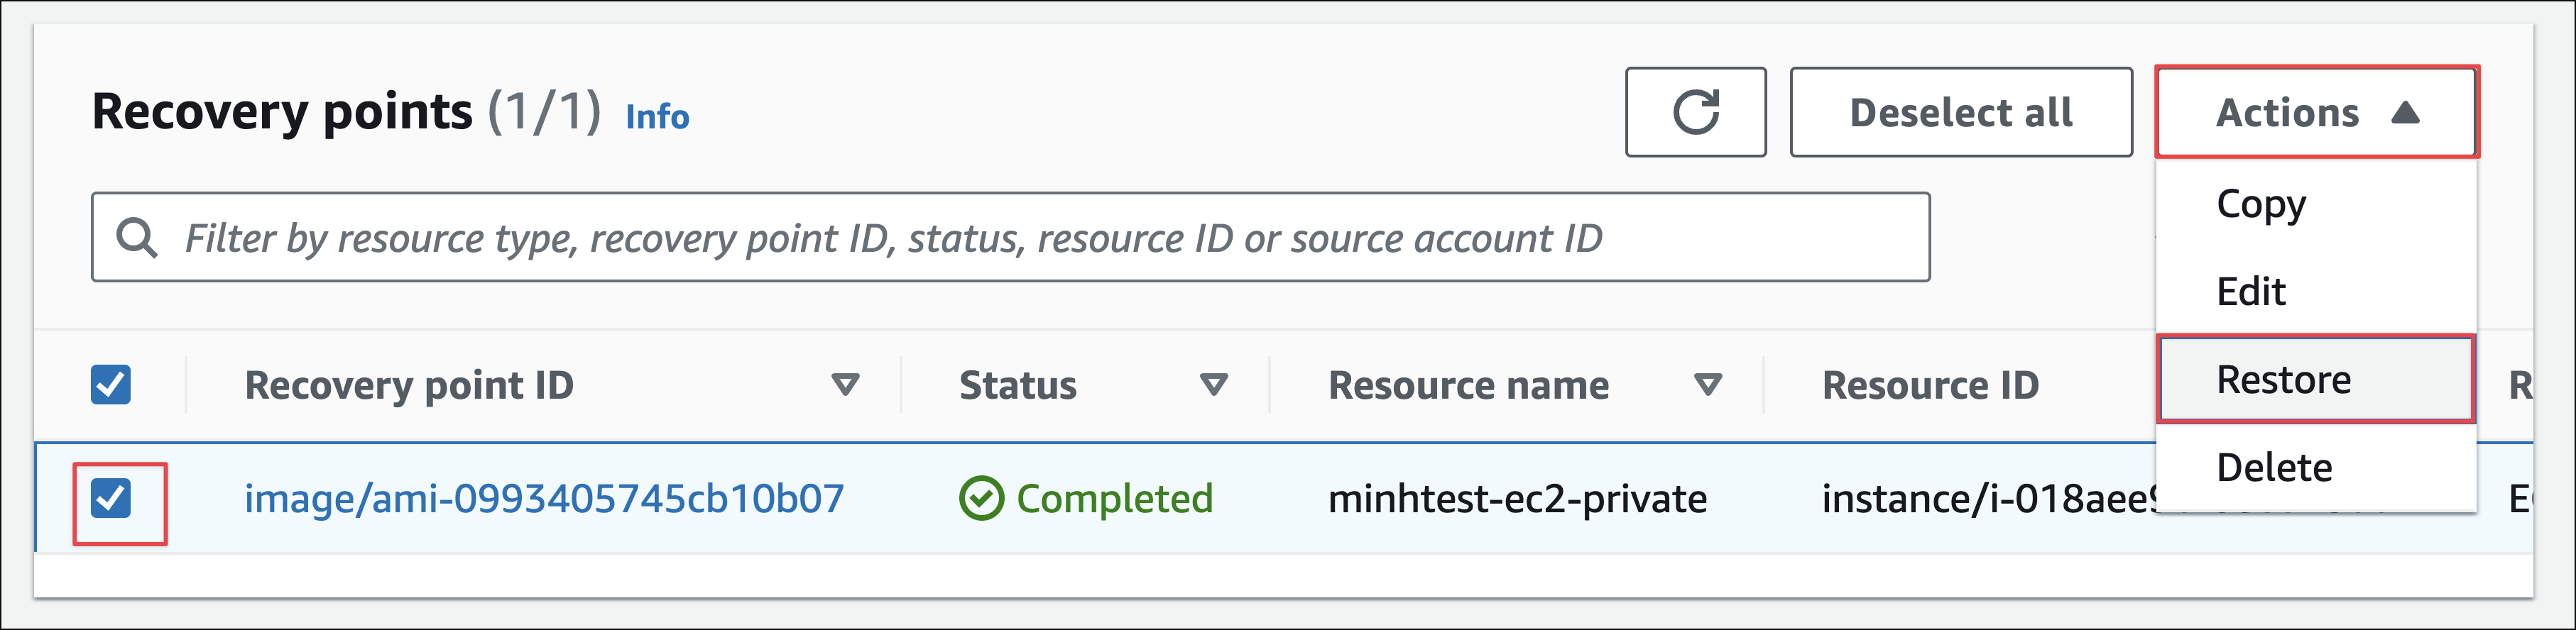Open the Info link beside Recovery points
Screen dimensions: 2576x630
[x=657, y=117]
